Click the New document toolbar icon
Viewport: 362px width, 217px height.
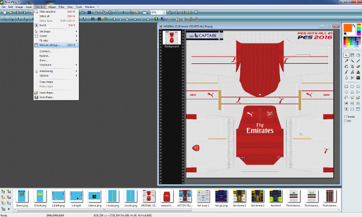click(5, 12)
